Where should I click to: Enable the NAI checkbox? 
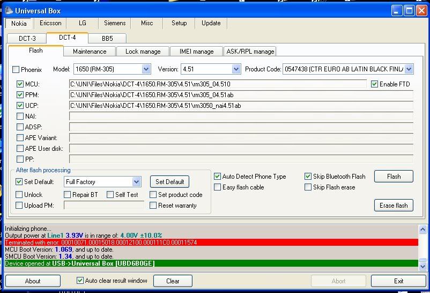point(20,116)
